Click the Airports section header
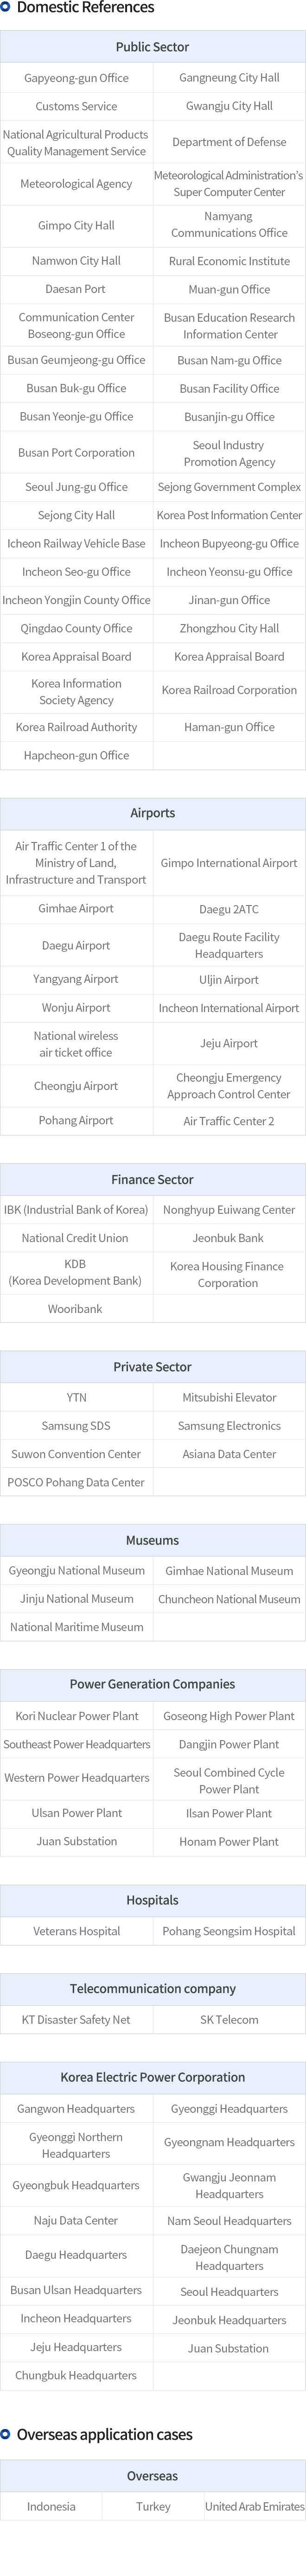 (153, 813)
